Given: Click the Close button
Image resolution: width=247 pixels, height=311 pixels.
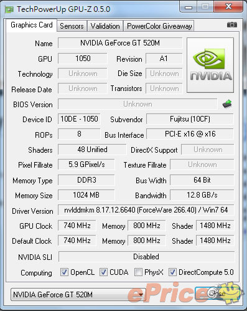Looking at the screenshot, I should [x=217, y=294].
